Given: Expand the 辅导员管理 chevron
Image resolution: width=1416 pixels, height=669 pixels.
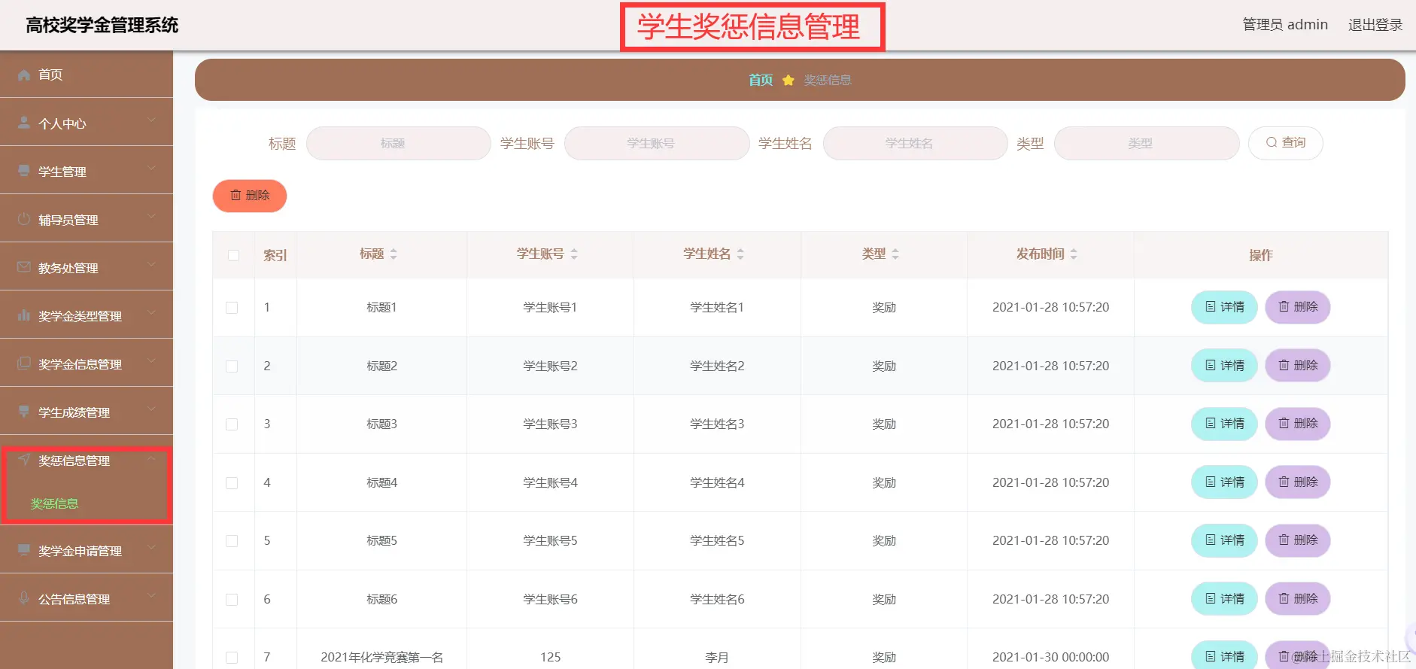Looking at the screenshot, I should (x=152, y=217).
